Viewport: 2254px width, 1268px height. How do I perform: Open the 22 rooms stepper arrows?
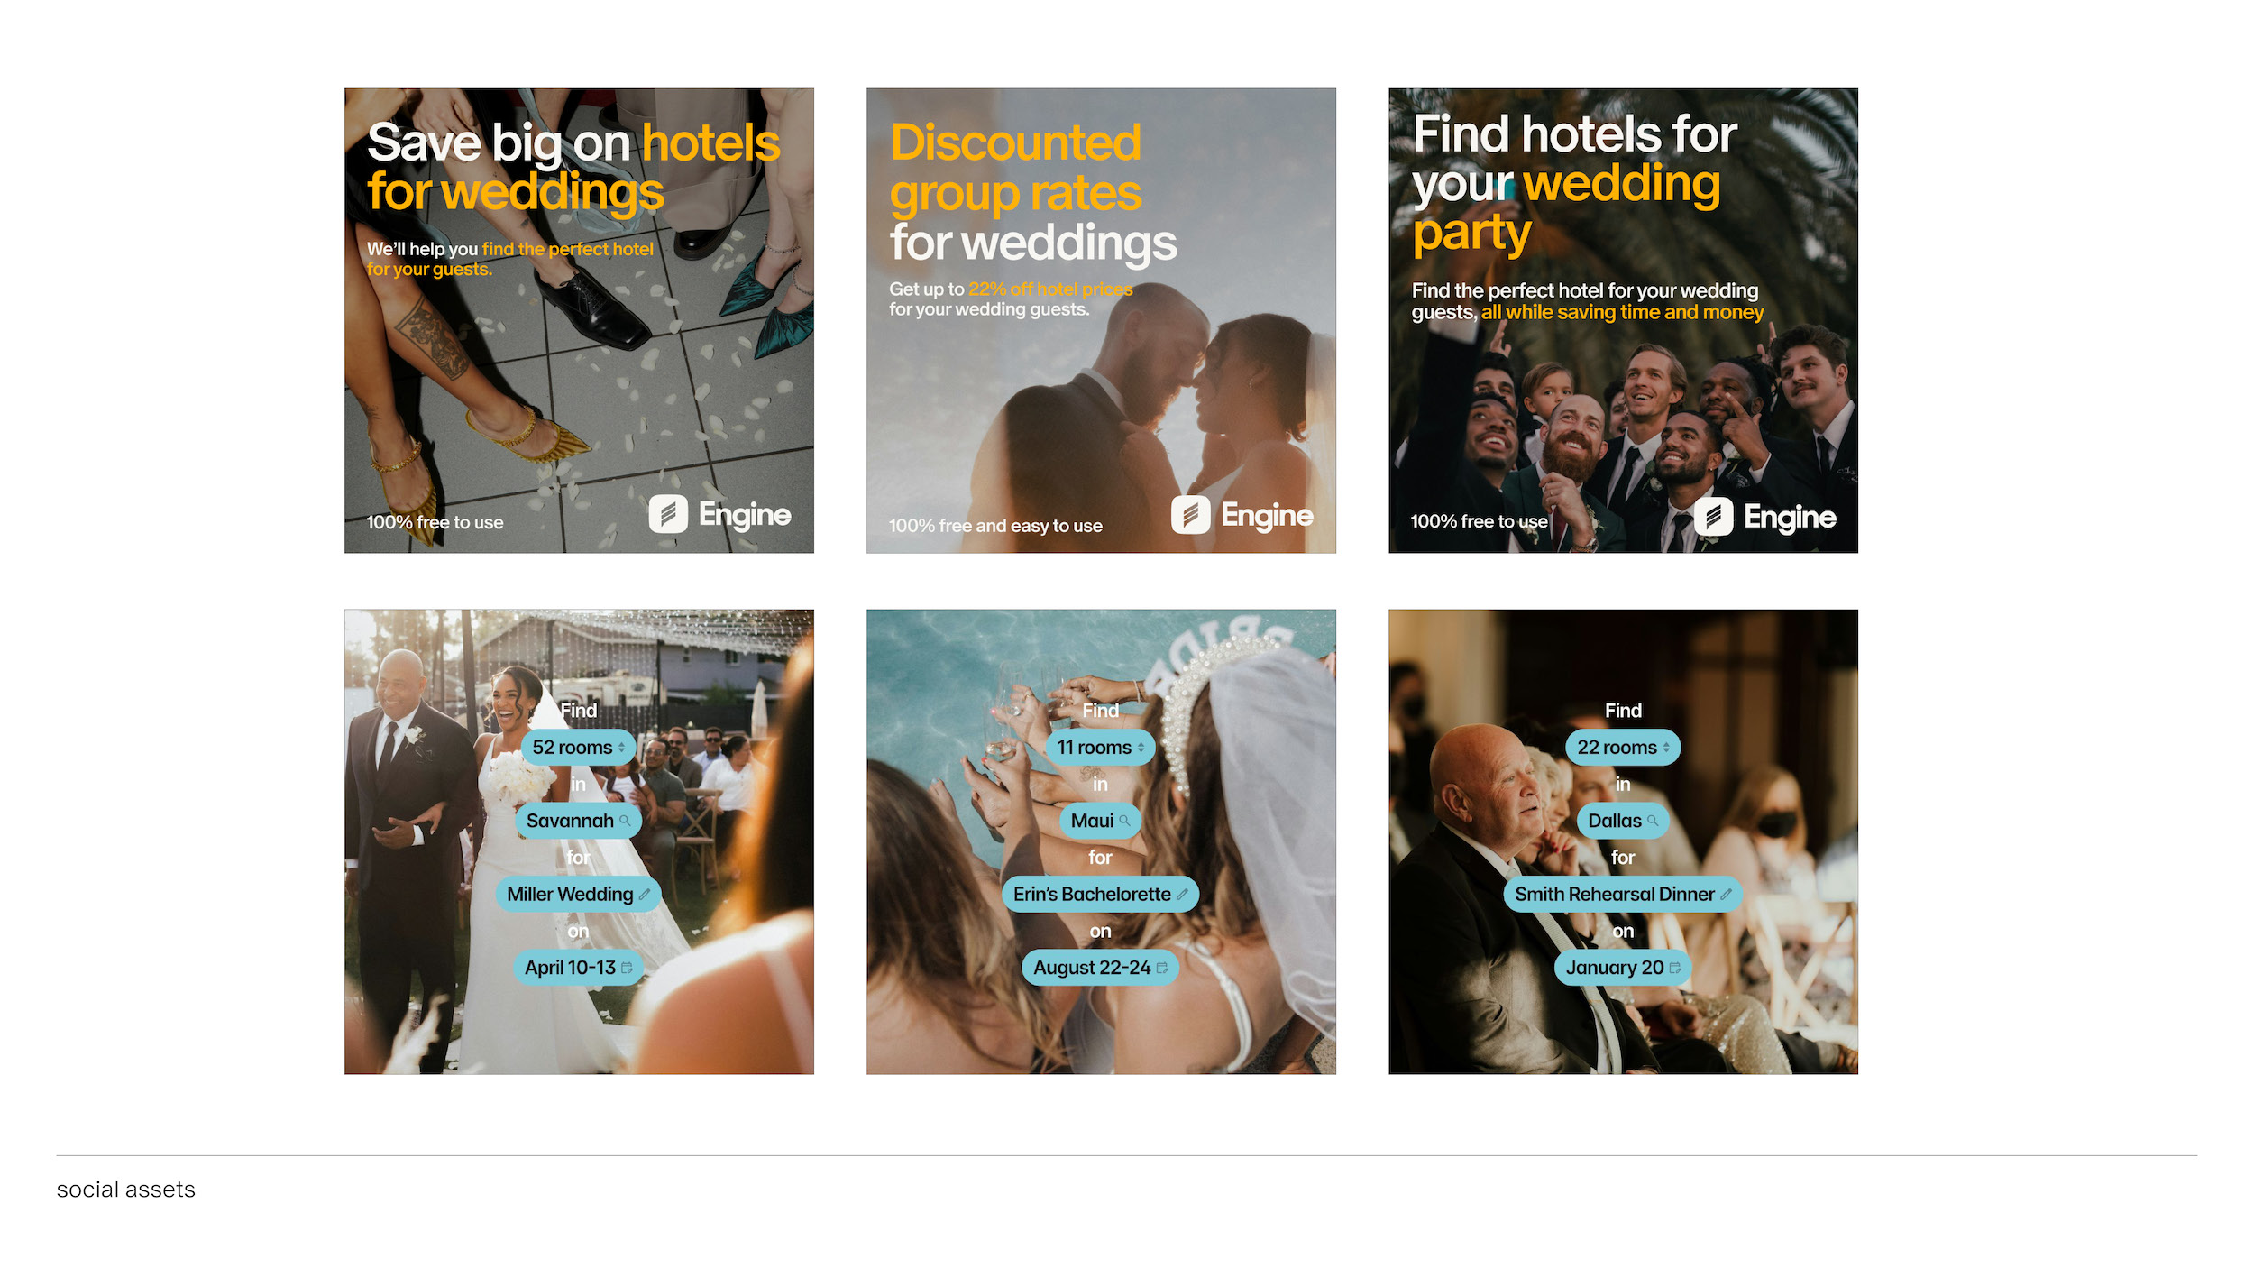[1666, 748]
